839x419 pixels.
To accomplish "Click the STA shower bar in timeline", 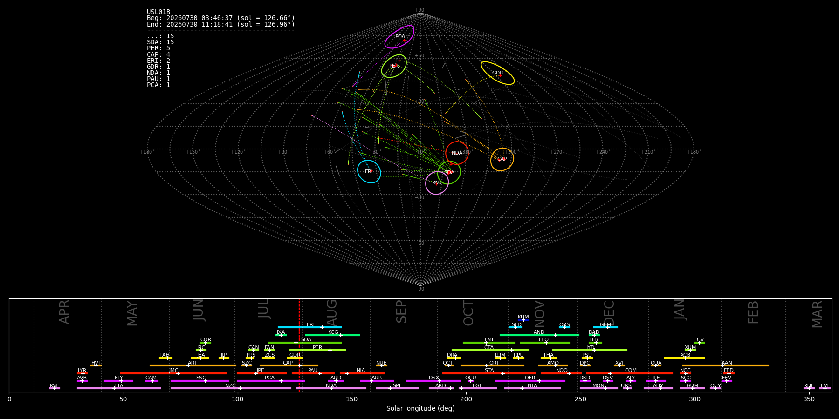I will (x=489, y=373).
